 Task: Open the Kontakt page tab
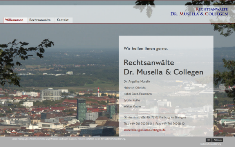(x=63, y=20)
